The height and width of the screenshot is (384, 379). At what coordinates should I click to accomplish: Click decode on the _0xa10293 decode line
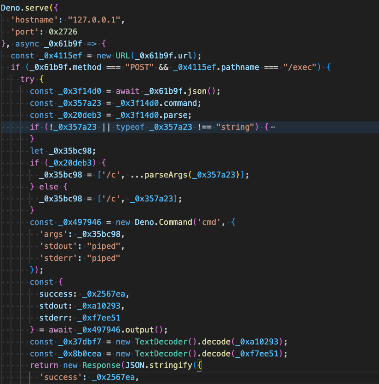(216, 342)
